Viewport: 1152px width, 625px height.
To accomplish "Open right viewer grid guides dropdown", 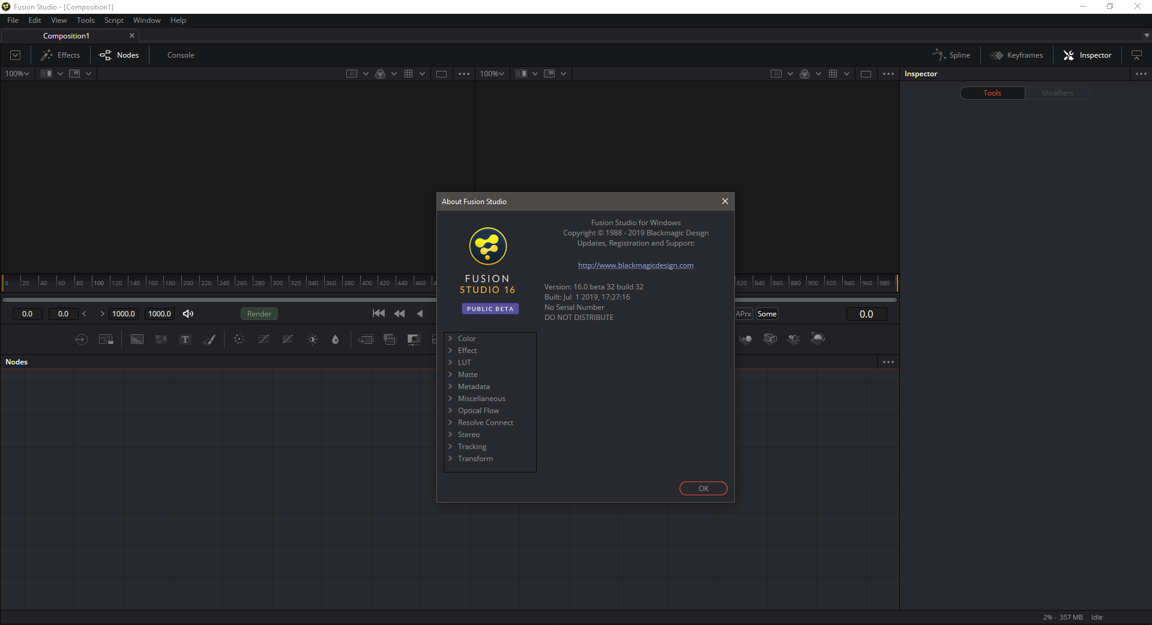I will click(x=846, y=74).
